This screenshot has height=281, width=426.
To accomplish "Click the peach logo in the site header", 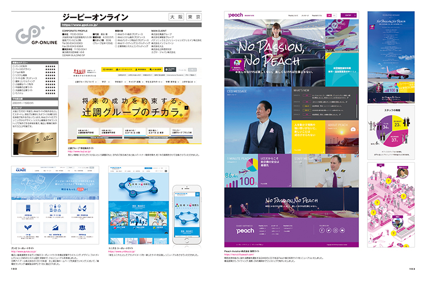I will click(235, 15).
